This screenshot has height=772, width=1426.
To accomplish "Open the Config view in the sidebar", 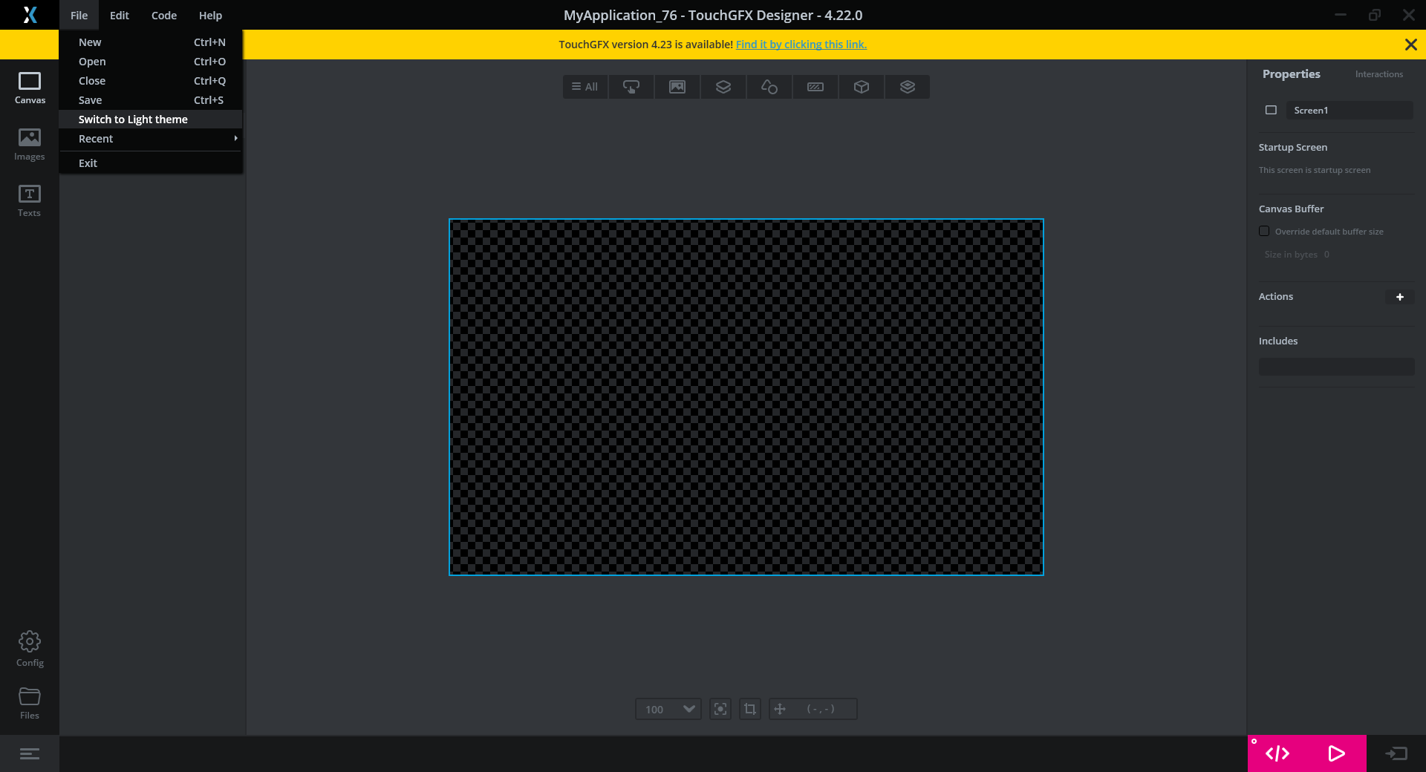I will tap(30, 648).
